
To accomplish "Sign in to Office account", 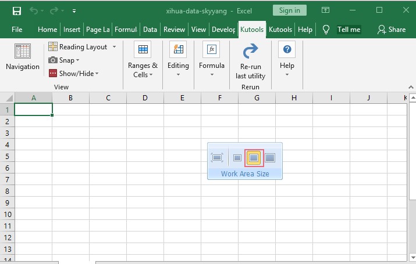I will pos(289,10).
